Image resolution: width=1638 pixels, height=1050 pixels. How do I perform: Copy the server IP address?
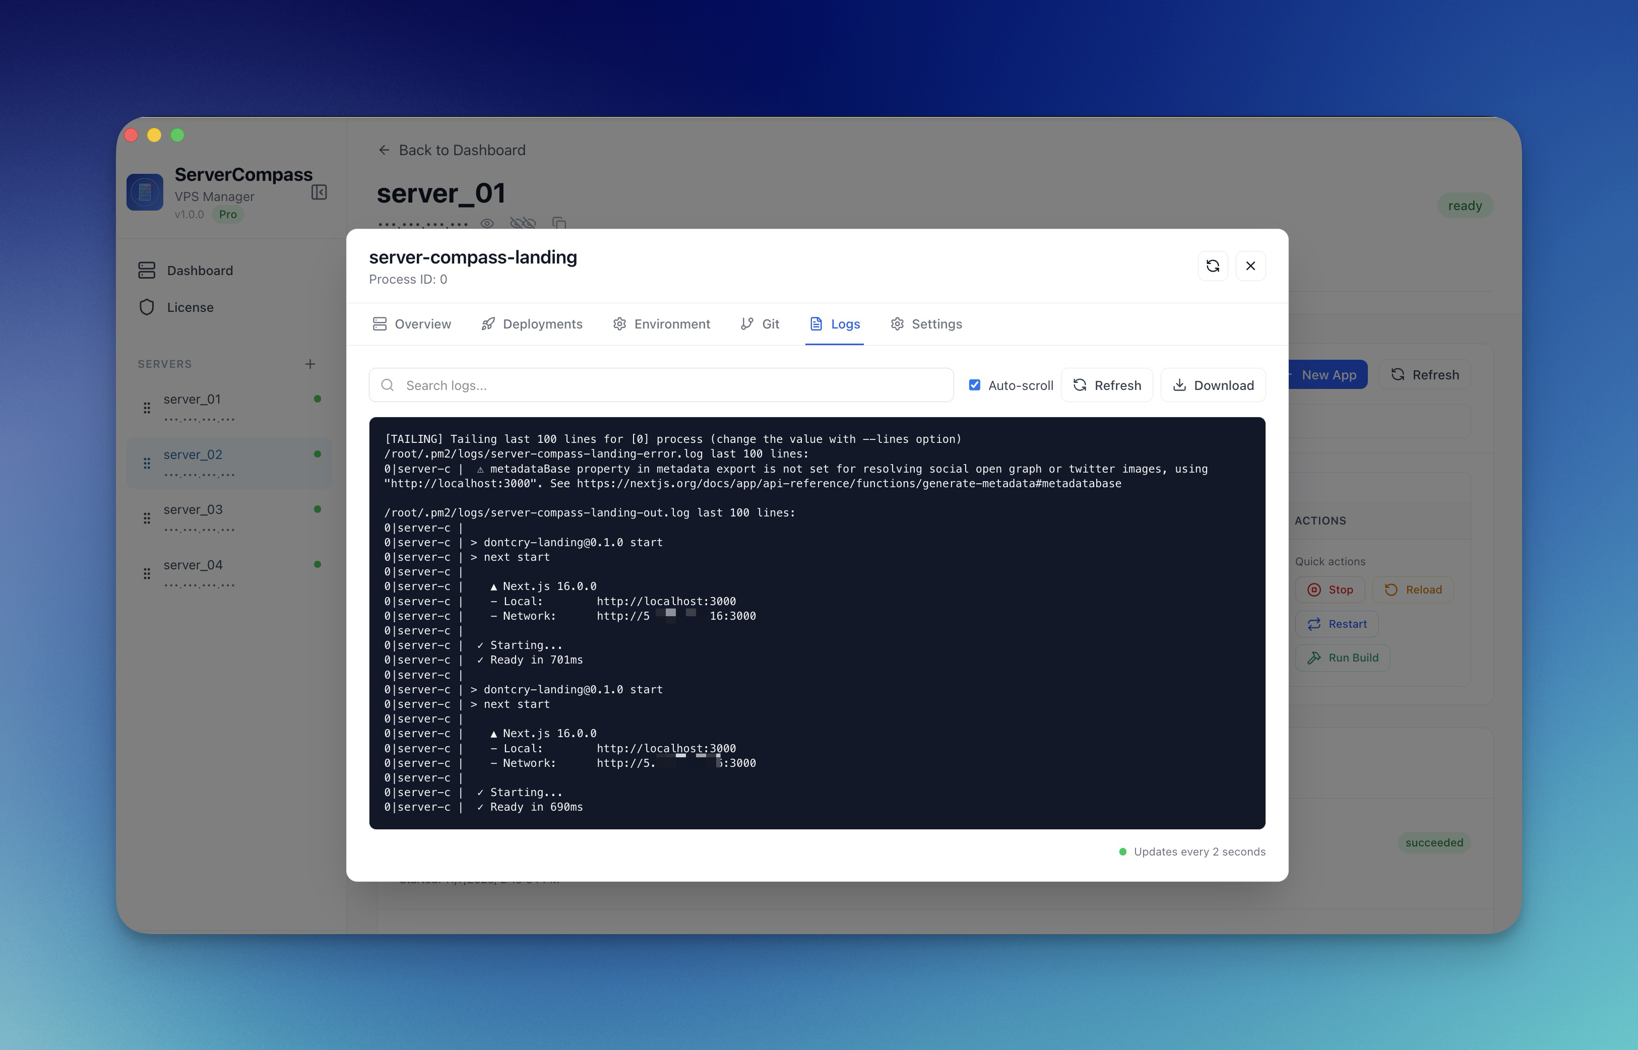(x=559, y=223)
